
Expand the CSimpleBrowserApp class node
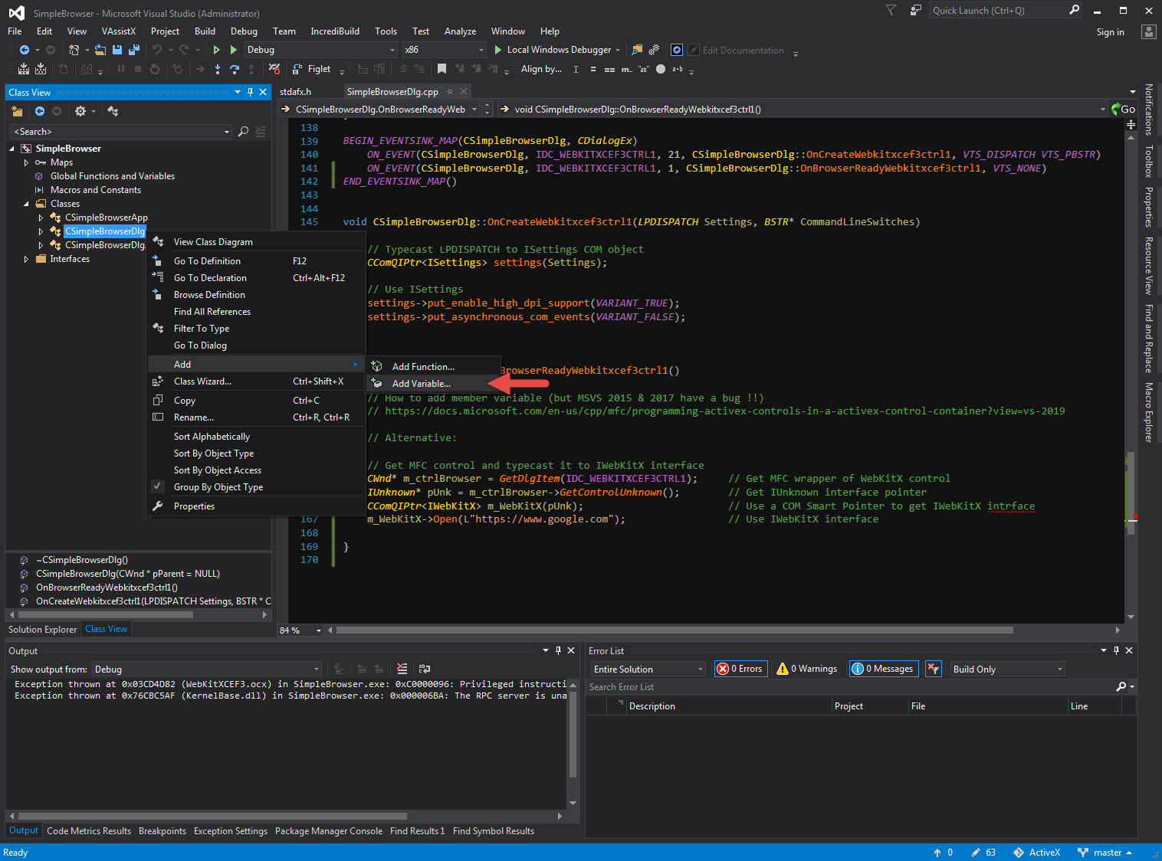pyautogui.click(x=41, y=218)
